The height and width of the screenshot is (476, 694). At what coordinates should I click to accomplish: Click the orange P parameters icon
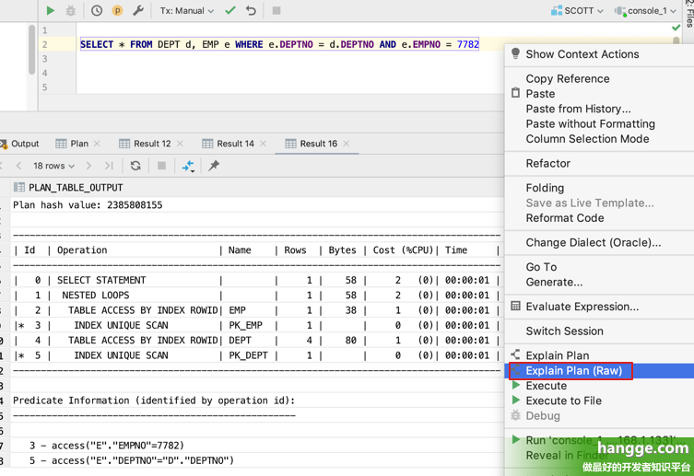coord(117,10)
